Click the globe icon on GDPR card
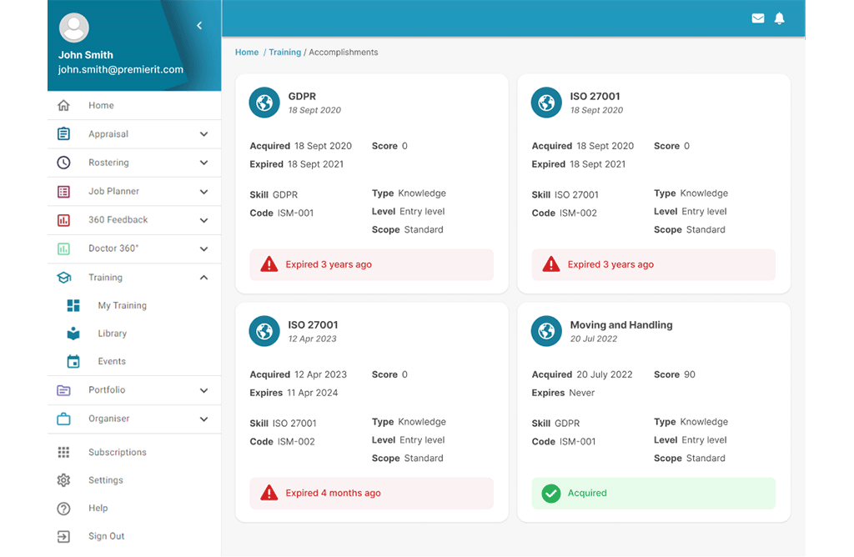The image size is (854, 557). click(264, 103)
